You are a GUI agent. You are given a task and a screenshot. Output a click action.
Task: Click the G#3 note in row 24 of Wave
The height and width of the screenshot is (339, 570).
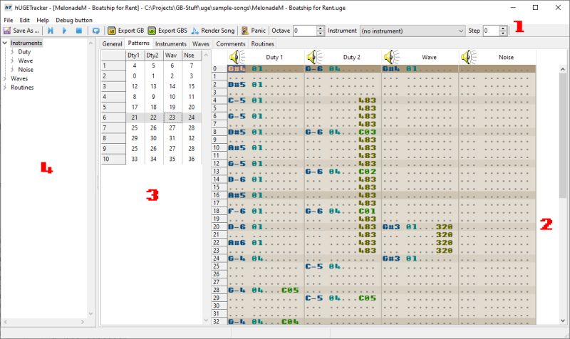pos(391,259)
